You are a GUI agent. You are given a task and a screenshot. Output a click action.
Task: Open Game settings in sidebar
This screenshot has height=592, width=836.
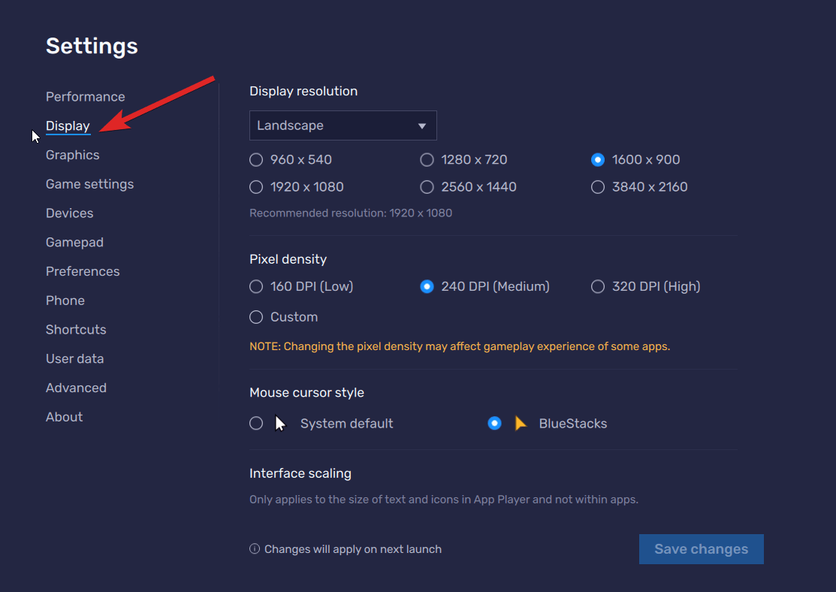point(89,184)
